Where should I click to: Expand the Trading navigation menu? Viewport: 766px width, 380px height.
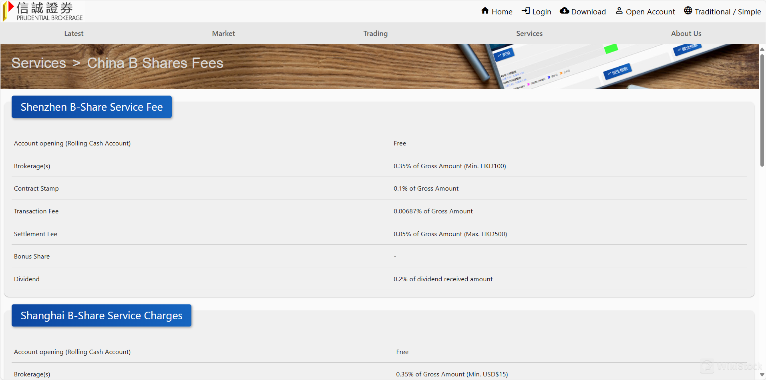pos(375,34)
